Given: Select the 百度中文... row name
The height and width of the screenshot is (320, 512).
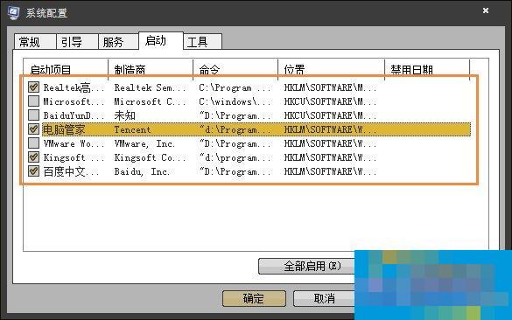Looking at the screenshot, I should 71,171.
